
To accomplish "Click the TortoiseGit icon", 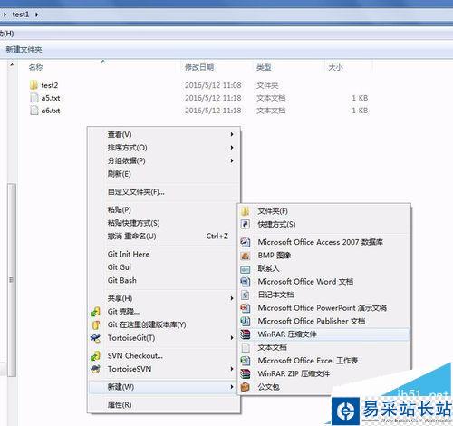I will coord(96,338).
